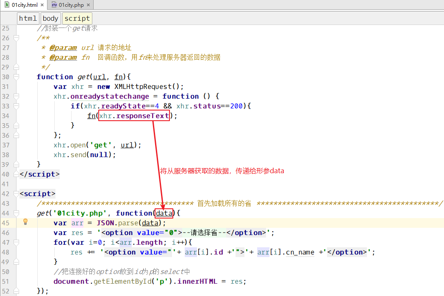
Task: Click 'getElementById' on line 51
Action: pyautogui.click(x=122, y=281)
